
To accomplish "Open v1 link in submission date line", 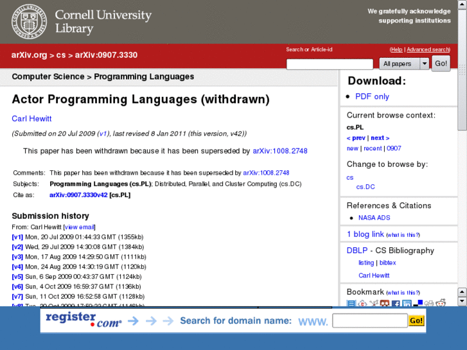I will point(103,134).
